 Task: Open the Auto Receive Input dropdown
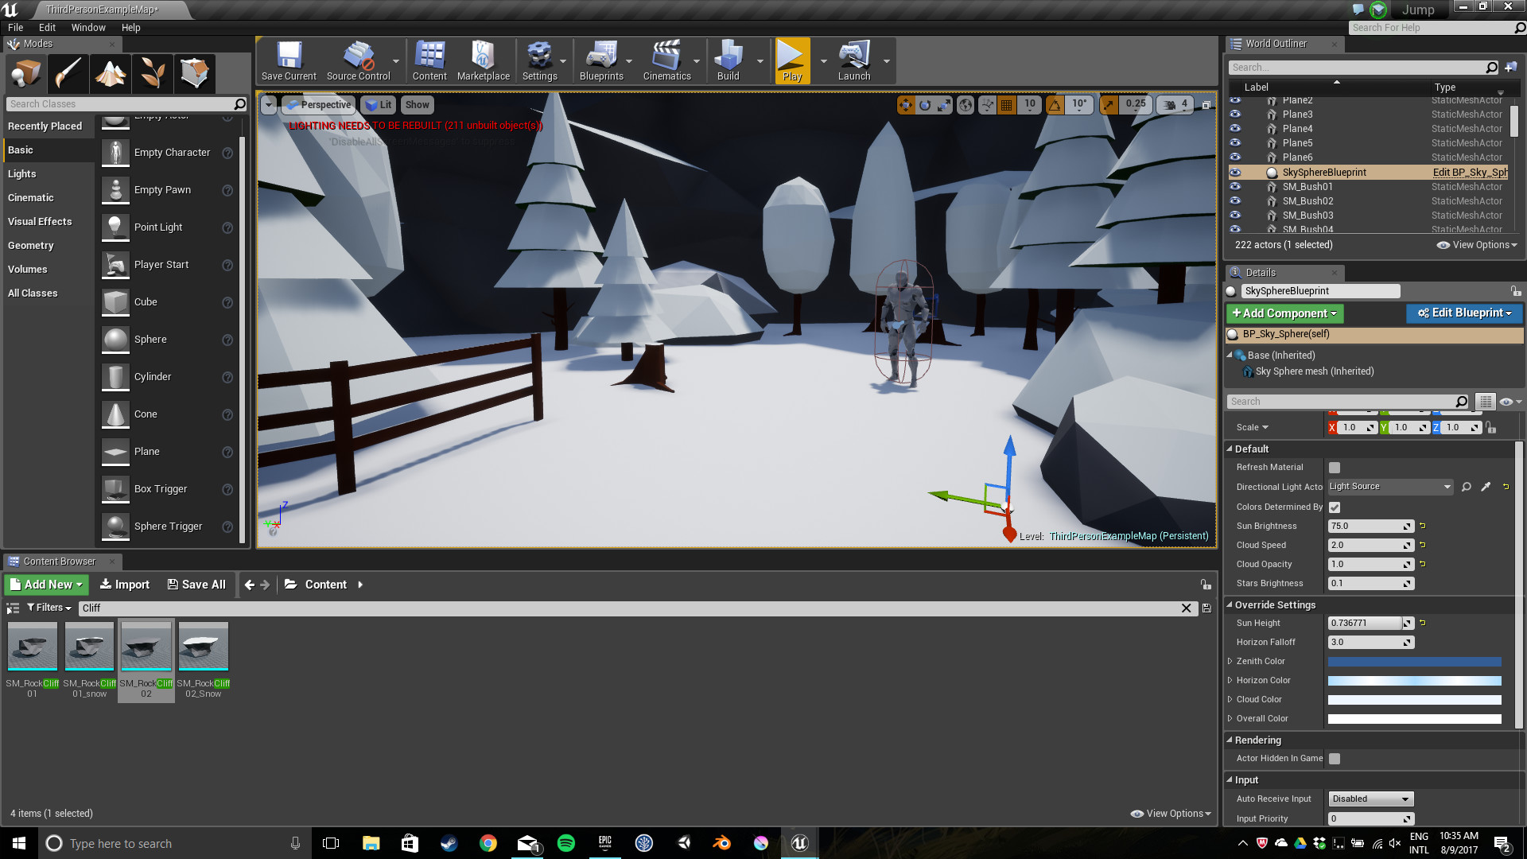point(1370,799)
